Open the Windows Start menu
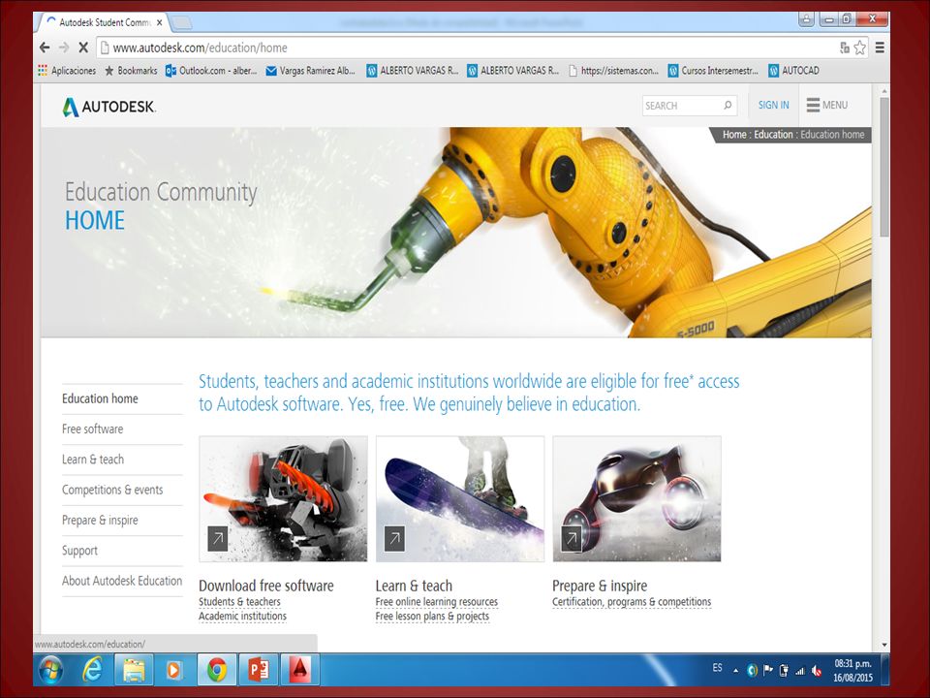Viewport: 930px width, 698px height. 51,670
